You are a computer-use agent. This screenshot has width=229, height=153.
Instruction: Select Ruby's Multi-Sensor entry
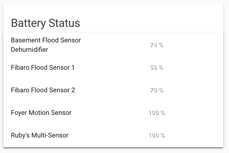(39, 135)
